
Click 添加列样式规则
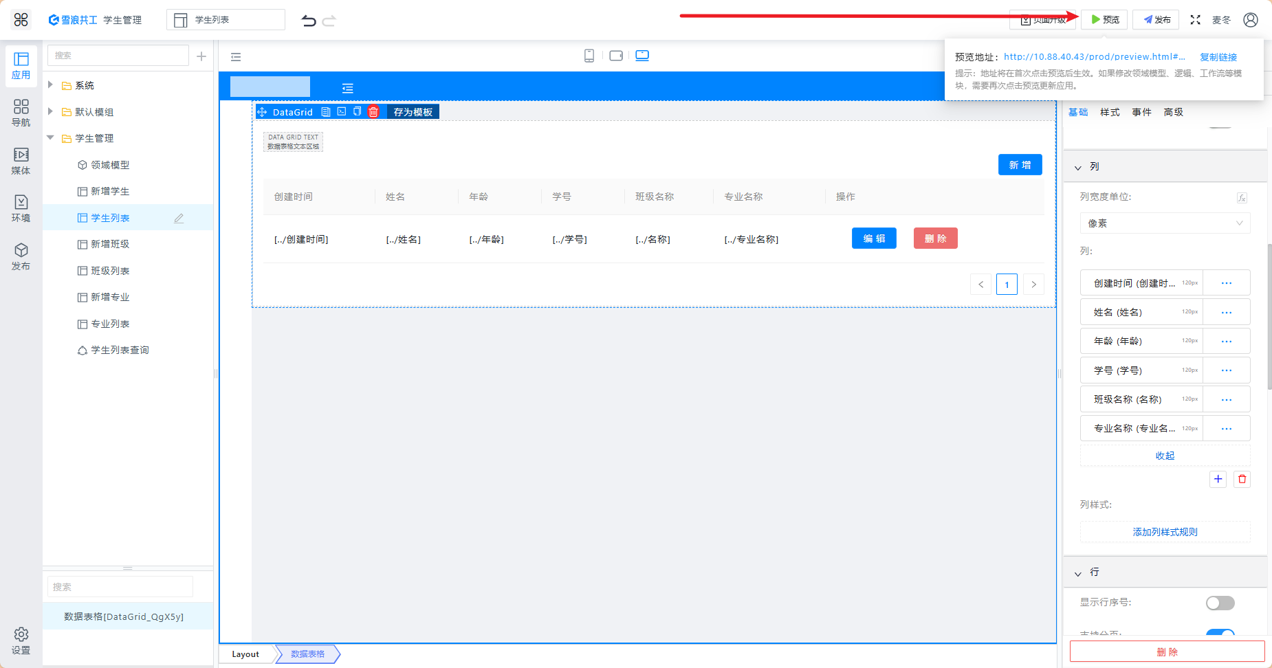(x=1165, y=532)
